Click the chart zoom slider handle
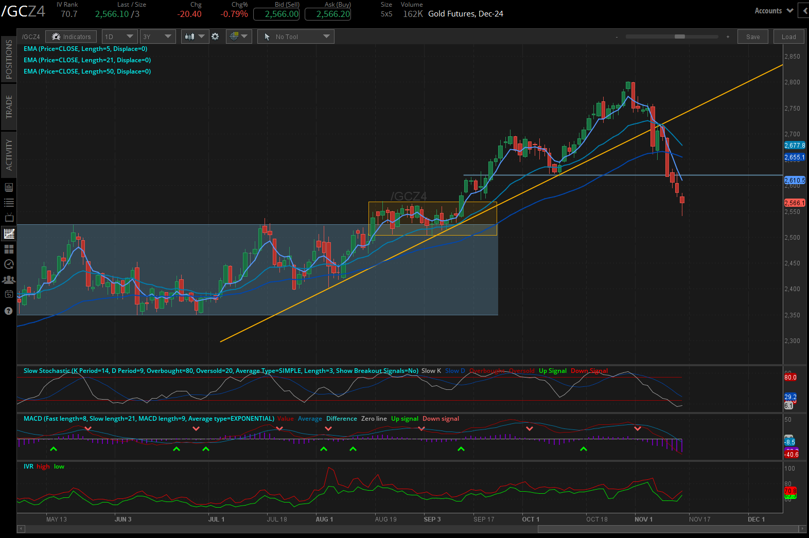The height and width of the screenshot is (538, 809). [x=680, y=37]
